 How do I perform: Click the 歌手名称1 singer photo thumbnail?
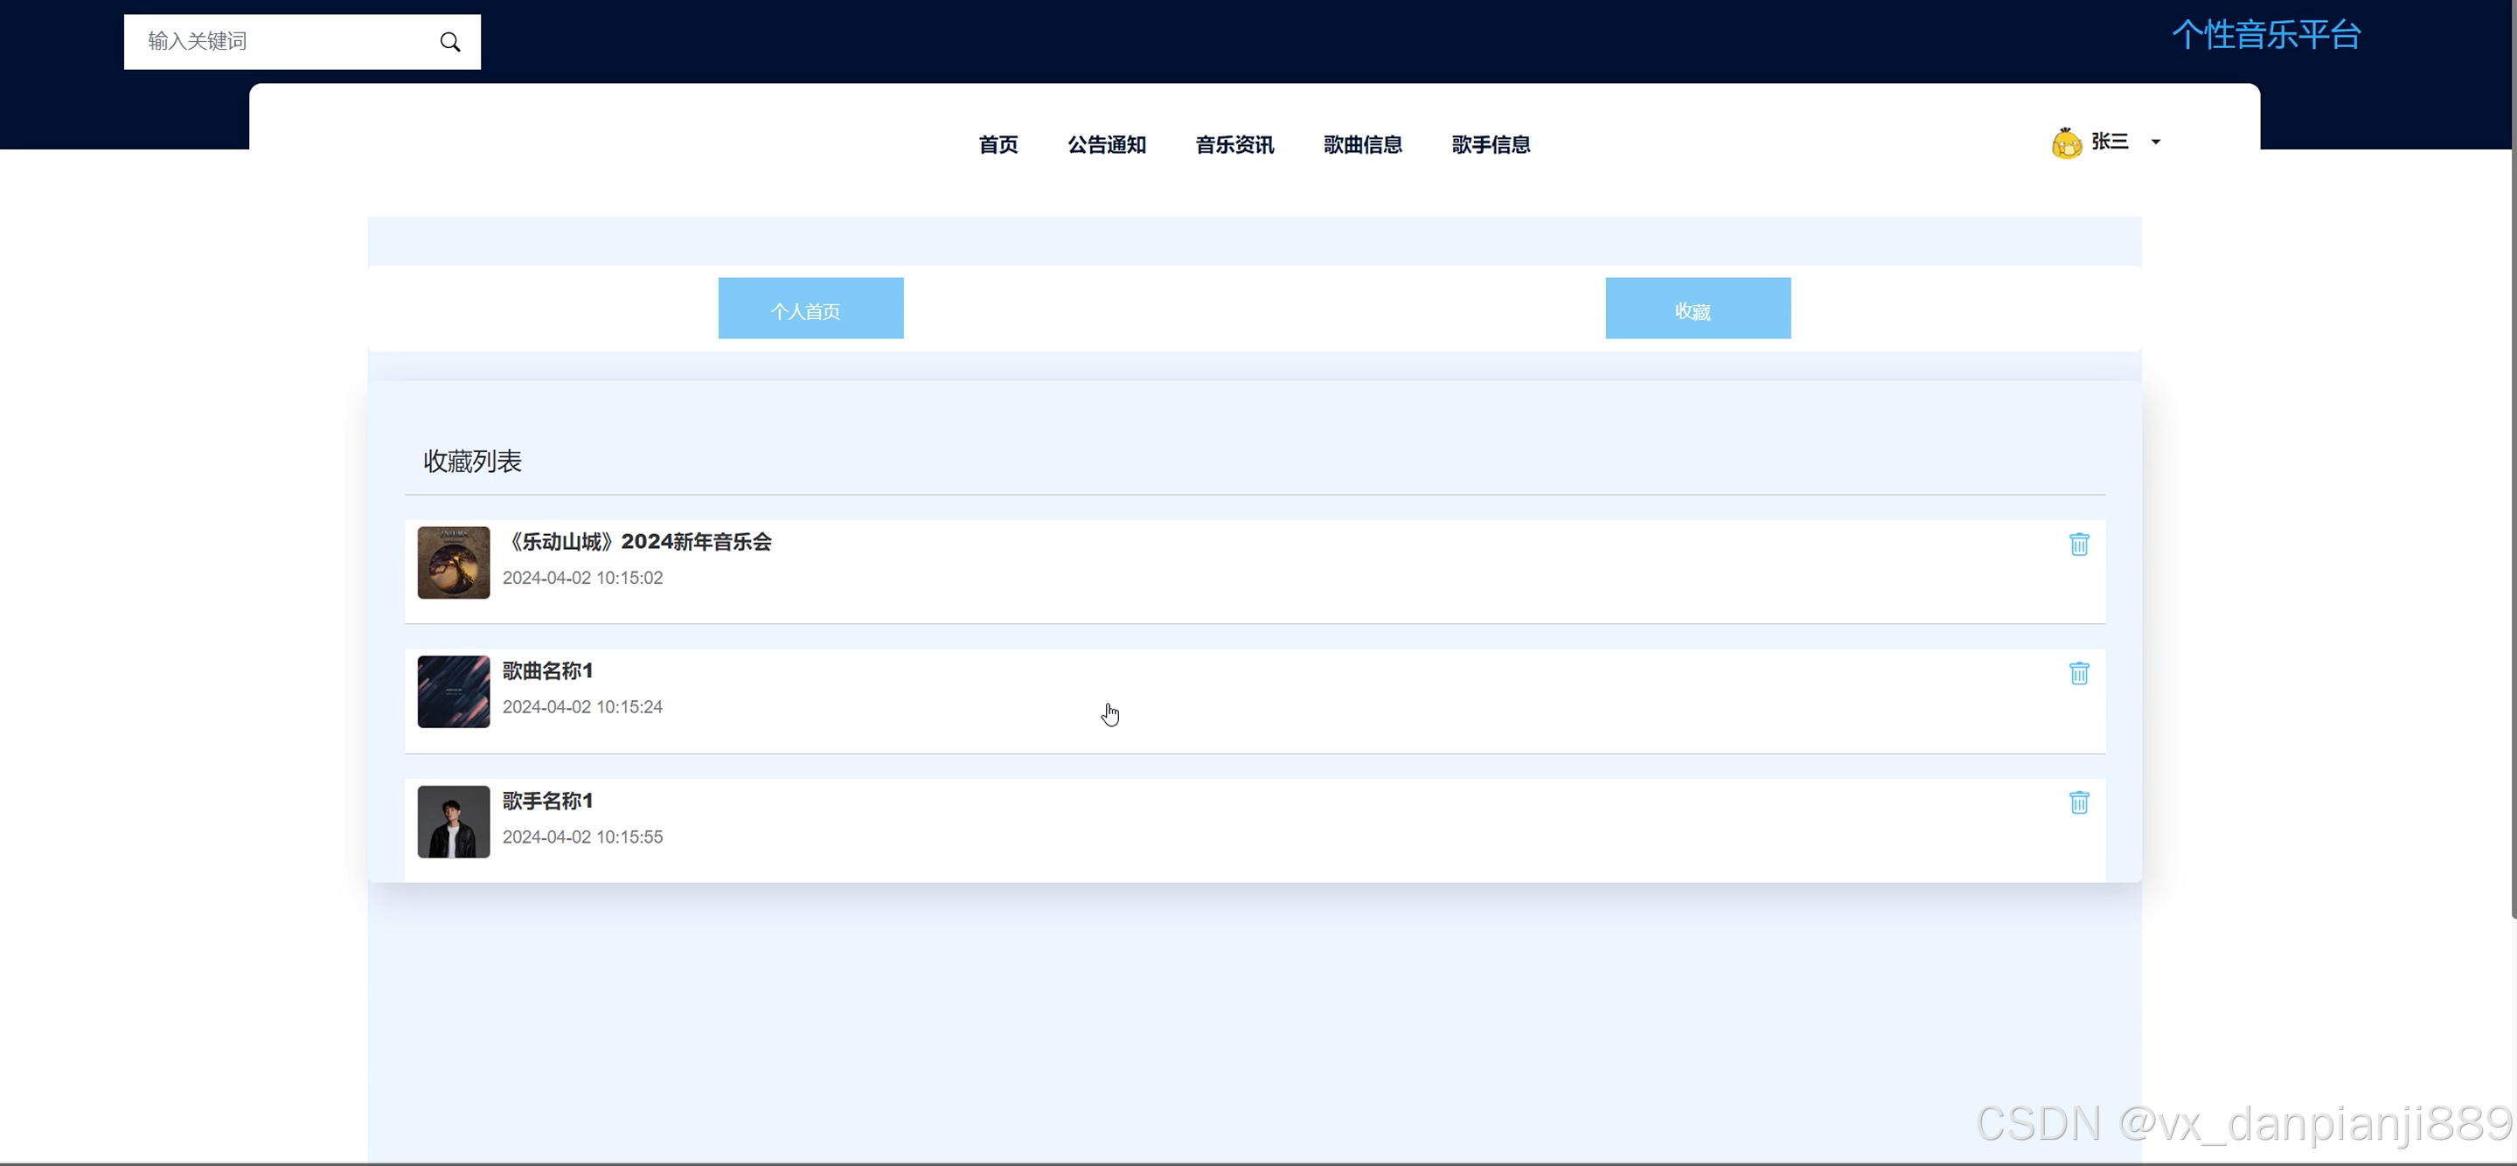coord(454,822)
